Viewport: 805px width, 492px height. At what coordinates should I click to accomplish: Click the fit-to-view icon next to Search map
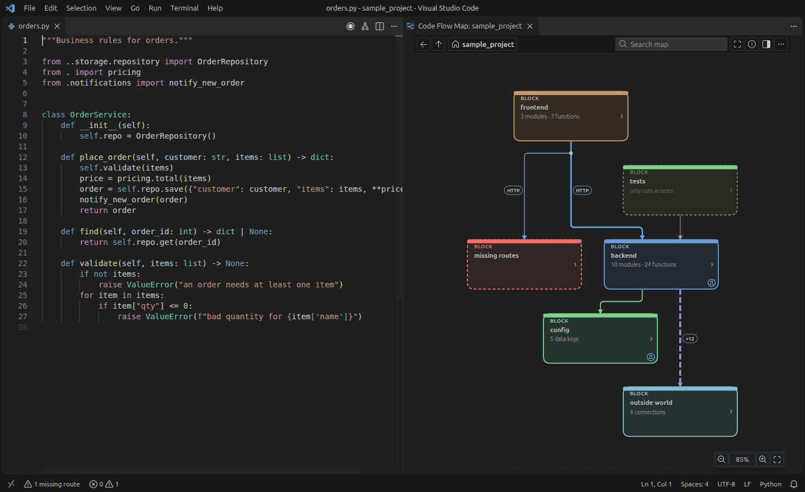pos(737,44)
